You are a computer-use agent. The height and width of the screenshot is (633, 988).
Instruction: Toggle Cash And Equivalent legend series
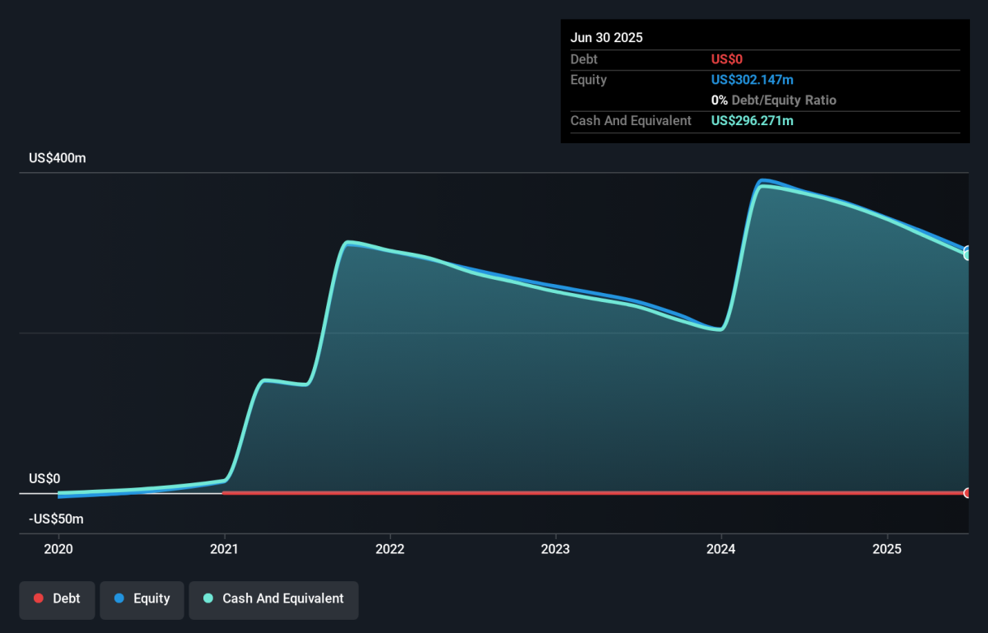pos(273,600)
